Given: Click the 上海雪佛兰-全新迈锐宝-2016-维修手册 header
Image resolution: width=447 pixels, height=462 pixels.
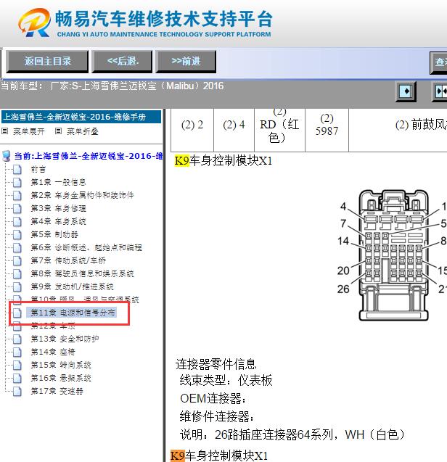Looking at the screenshot, I should coord(81,117).
